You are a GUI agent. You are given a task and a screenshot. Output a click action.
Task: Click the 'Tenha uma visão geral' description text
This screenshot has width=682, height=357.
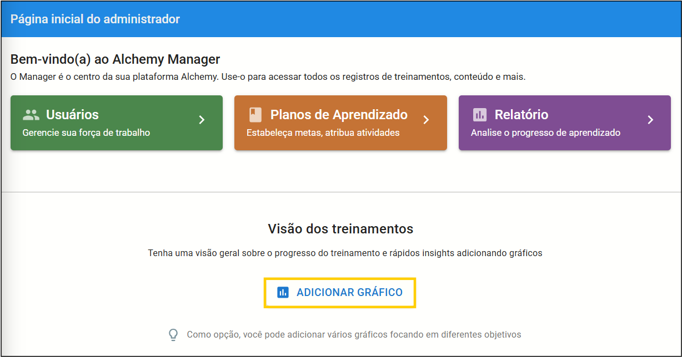coord(345,253)
